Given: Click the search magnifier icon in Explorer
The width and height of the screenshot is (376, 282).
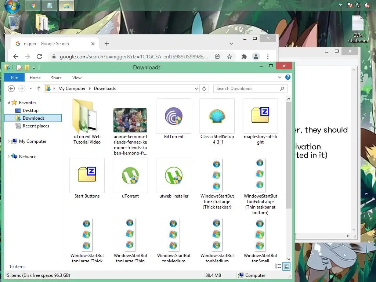Looking at the screenshot, I should point(282,88).
